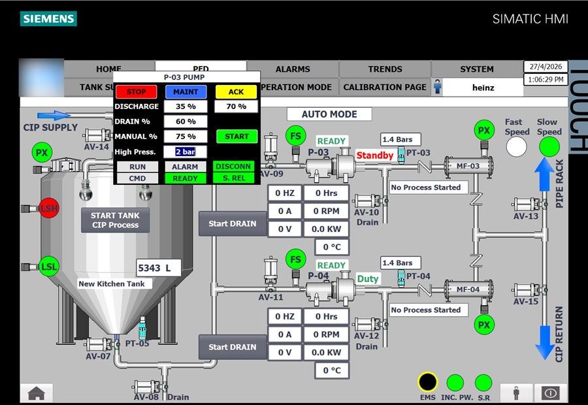This screenshot has width=588, height=405.
Task: Click the FS indicator above P-04
Action: pyautogui.click(x=295, y=259)
